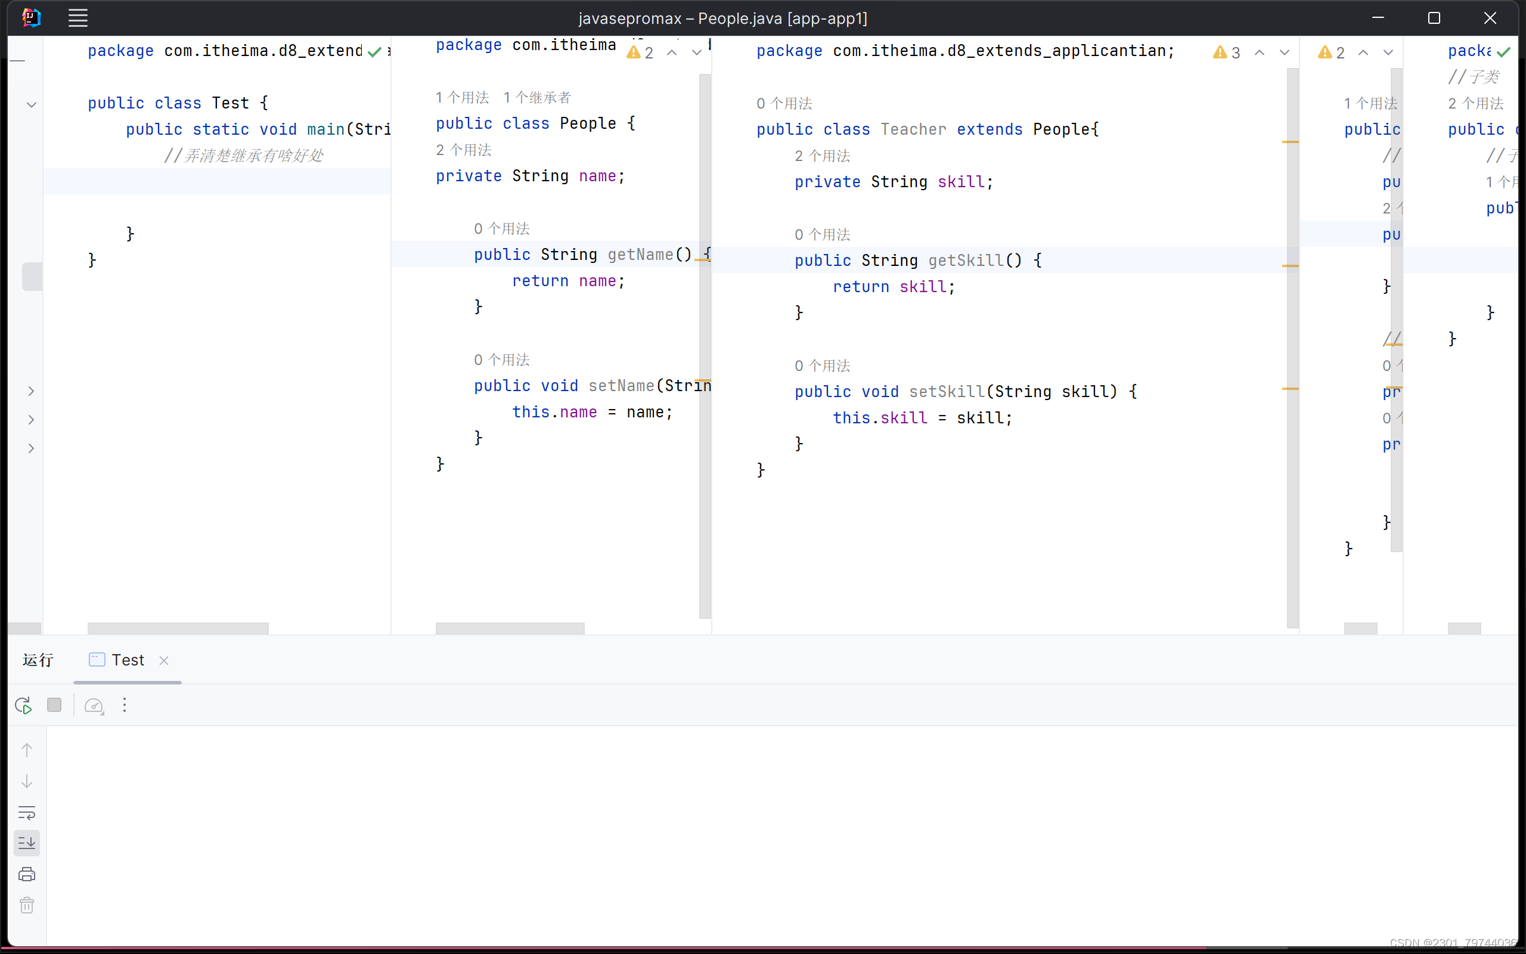Click the 运行 tool window label
Screen dimensions: 1526x954
coord(38,660)
